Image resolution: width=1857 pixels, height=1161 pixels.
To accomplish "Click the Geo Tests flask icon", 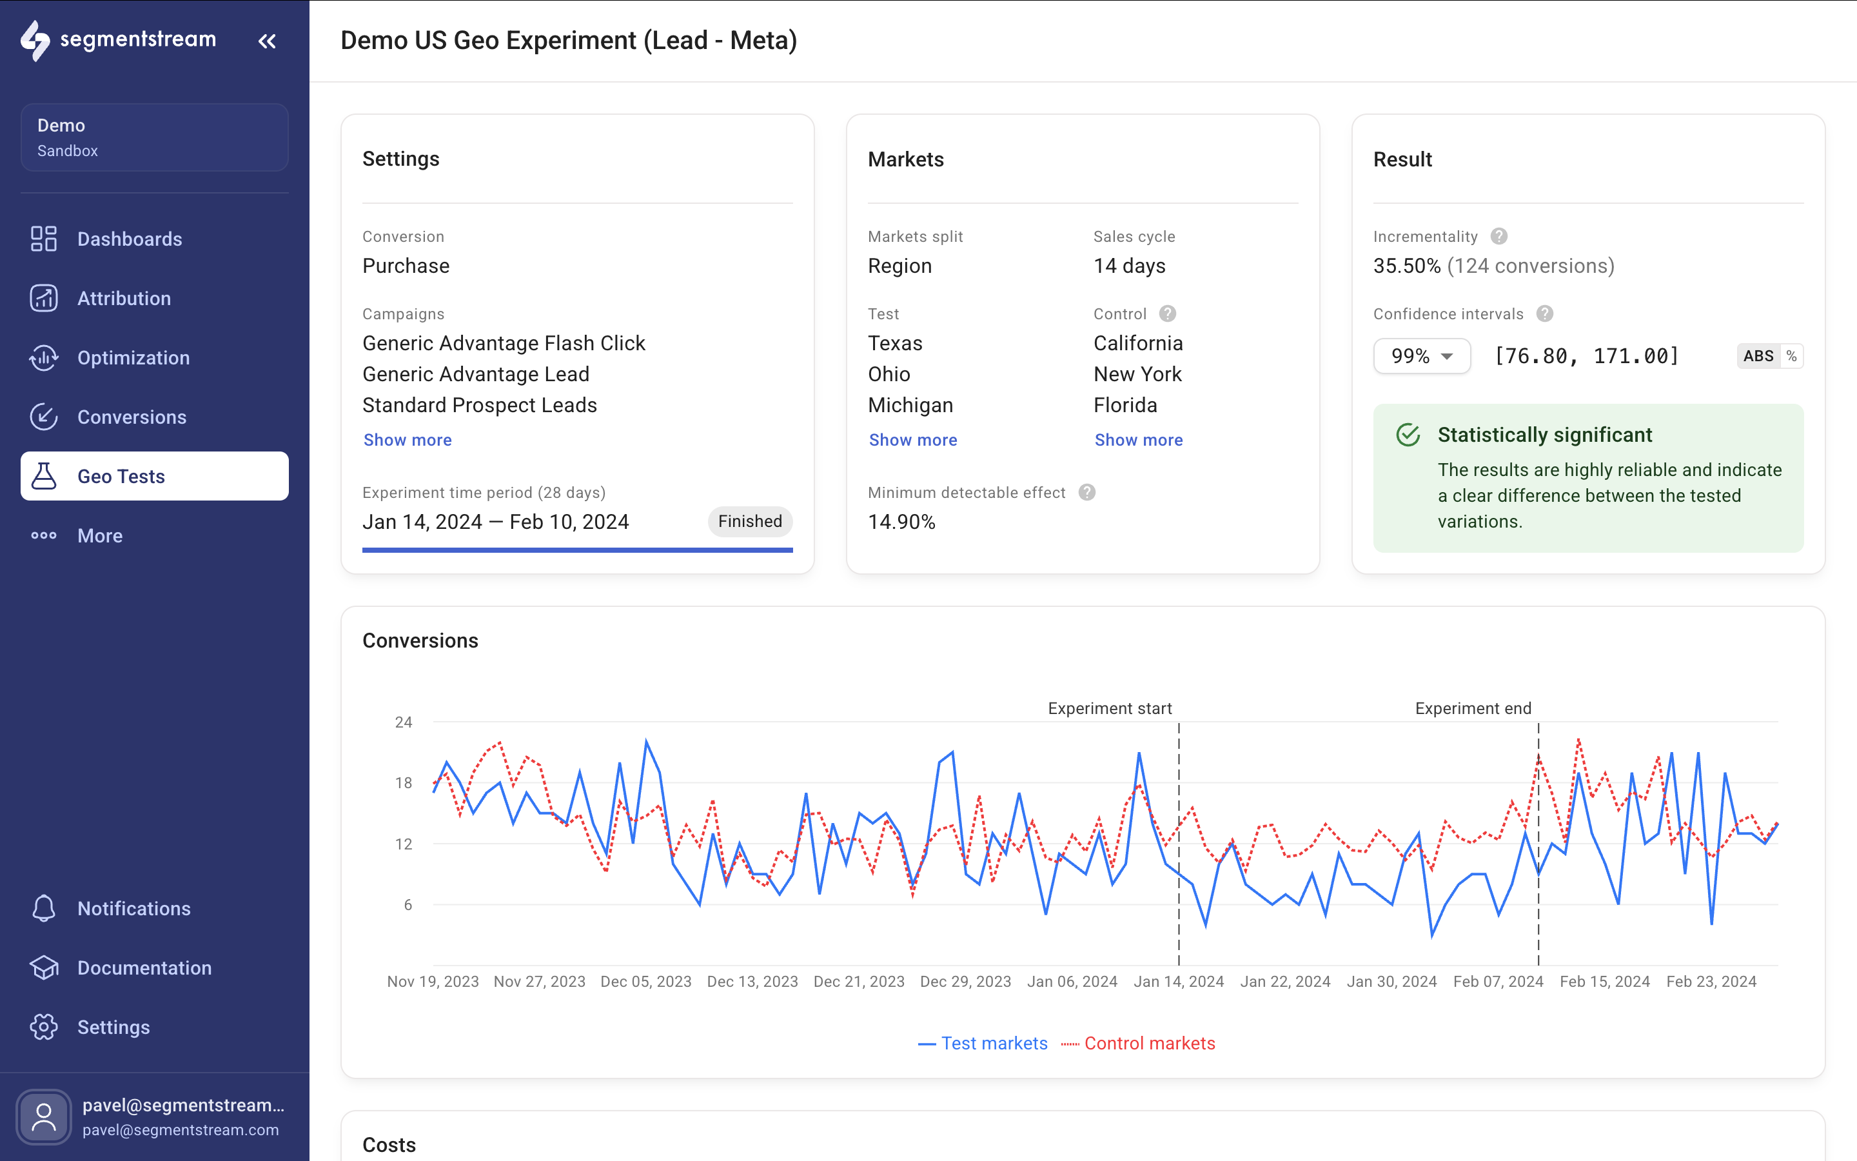I will pyautogui.click(x=44, y=476).
